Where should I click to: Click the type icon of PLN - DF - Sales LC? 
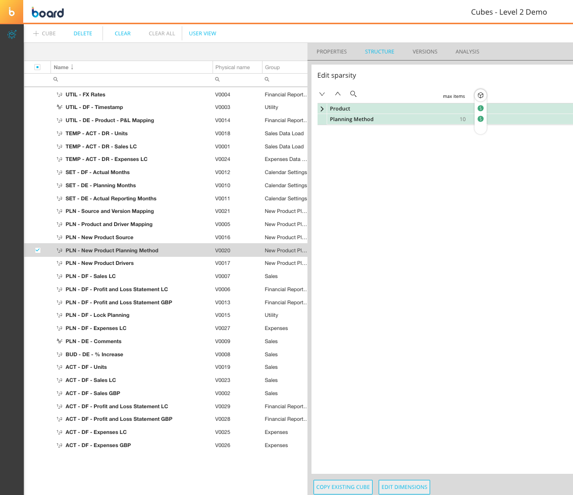(x=59, y=276)
